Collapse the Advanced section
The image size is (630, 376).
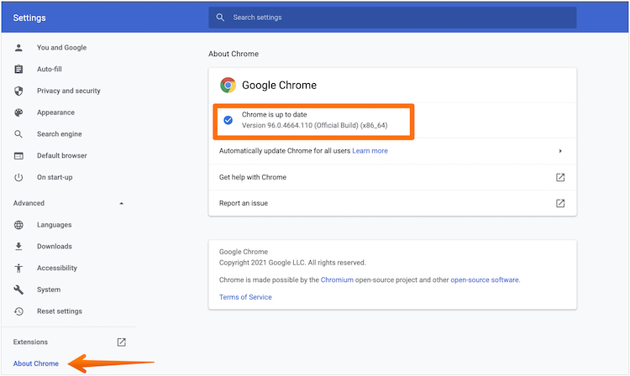[x=121, y=203]
